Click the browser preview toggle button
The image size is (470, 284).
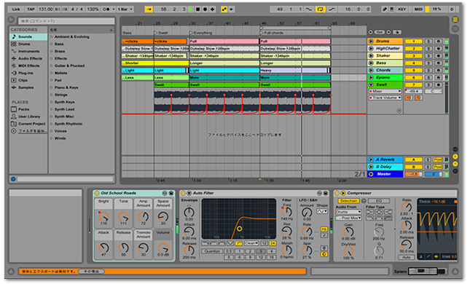click(x=13, y=179)
